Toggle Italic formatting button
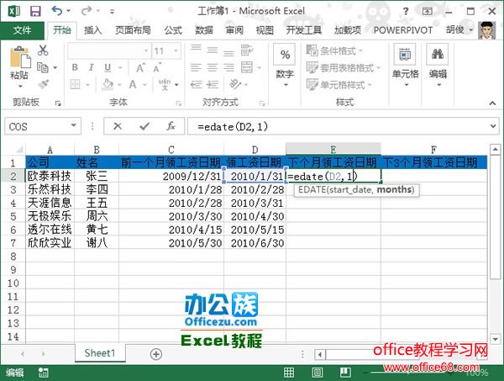Viewport: 504px width, 381px height. coord(92,67)
